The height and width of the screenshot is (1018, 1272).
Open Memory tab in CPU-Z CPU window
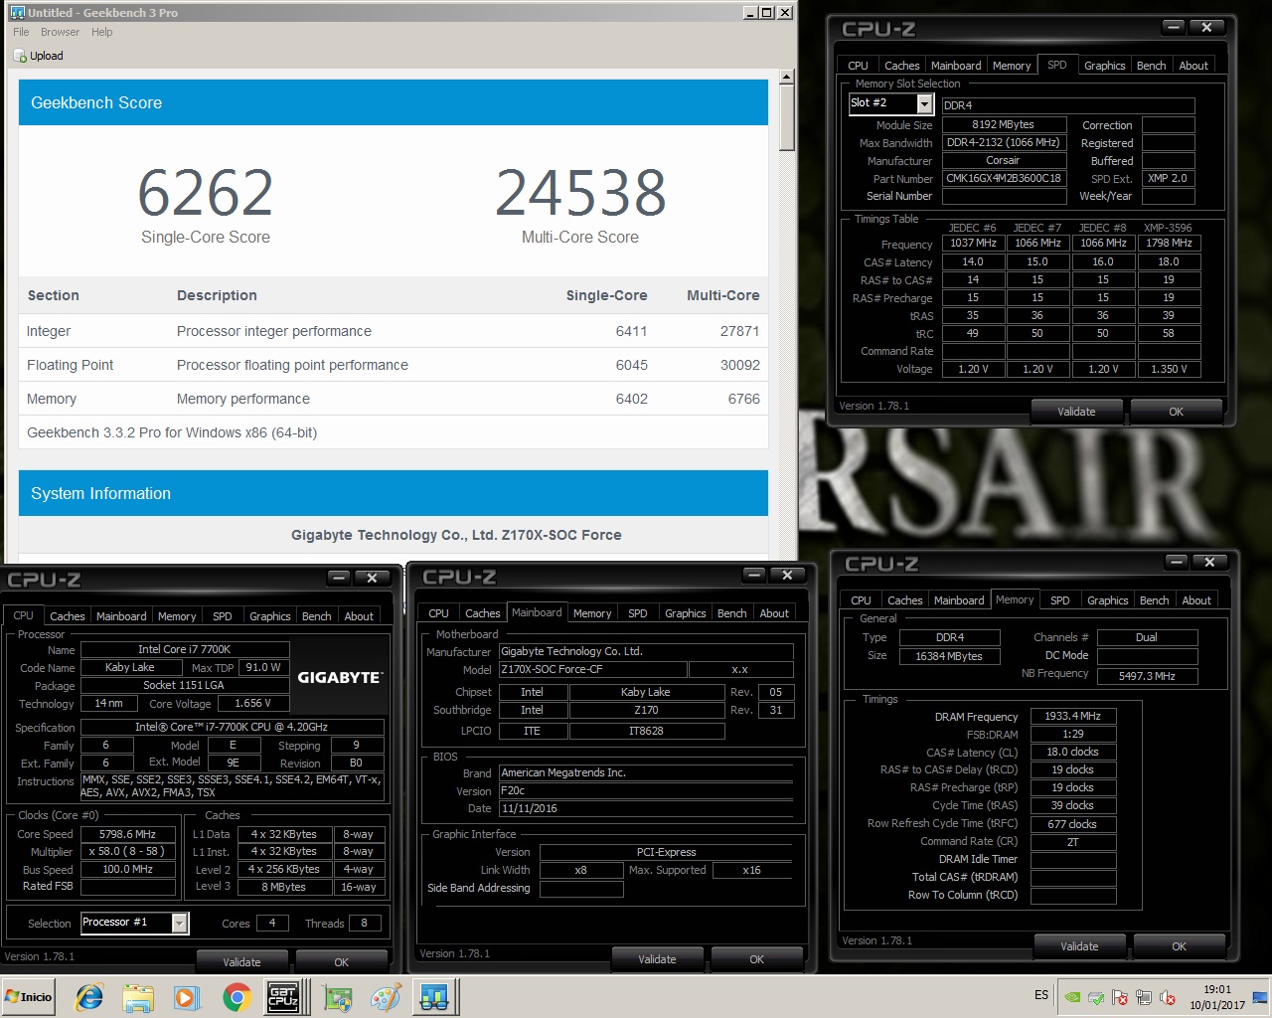[177, 616]
